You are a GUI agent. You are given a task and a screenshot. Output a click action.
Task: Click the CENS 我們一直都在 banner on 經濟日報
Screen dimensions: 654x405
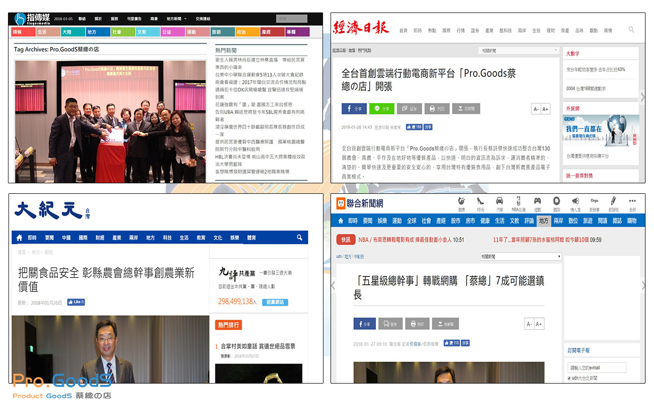click(601, 132)
